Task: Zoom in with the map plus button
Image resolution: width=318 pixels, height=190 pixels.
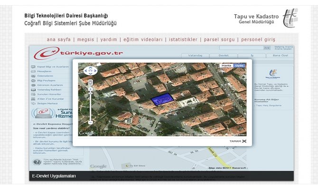Action: [x=90, y=89]
